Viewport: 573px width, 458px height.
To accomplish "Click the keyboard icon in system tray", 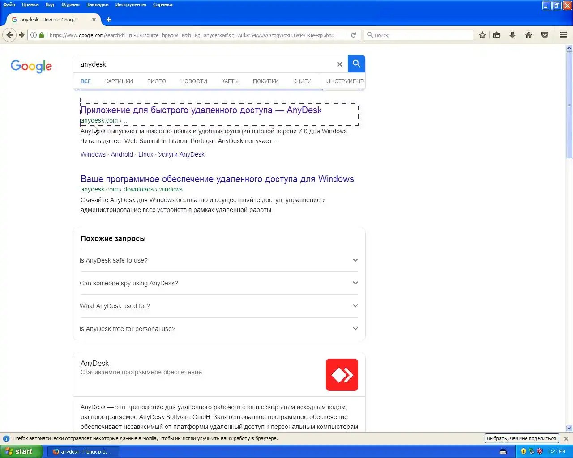I will coord(503,452).
